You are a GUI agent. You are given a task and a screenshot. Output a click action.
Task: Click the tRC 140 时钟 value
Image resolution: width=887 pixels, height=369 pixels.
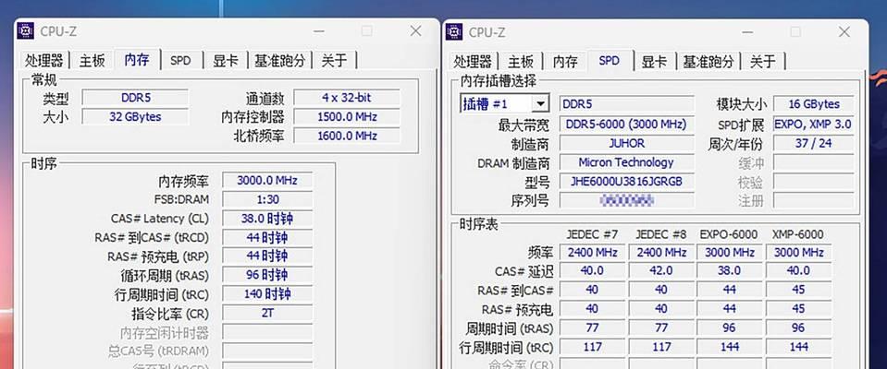[x=267, y=294]
